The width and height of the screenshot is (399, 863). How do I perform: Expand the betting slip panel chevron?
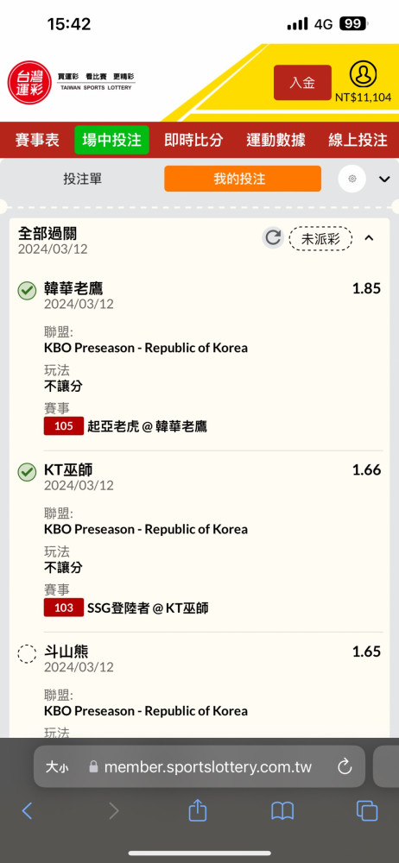pyautogui.click(x=384, y=179)
